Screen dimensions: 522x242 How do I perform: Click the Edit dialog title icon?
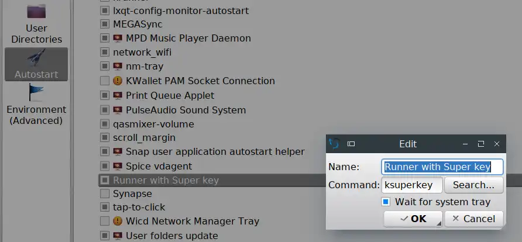335,143
